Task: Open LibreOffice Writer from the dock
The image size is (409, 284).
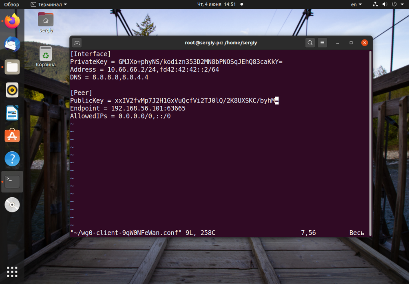Action: tap(12, 113)
